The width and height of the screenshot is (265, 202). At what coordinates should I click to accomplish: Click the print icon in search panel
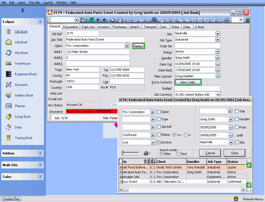point(146,153)
